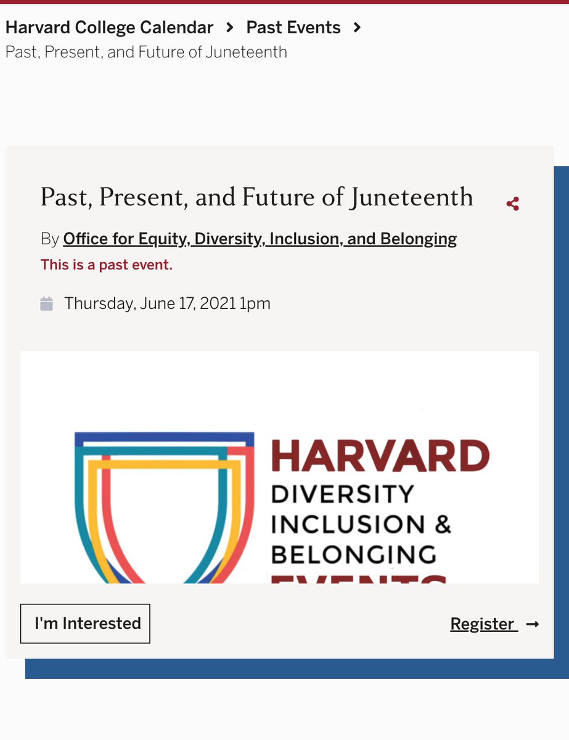Click the red HARVARD word in the banner
This screenshot has width=569, height=740.
[380, 456]
